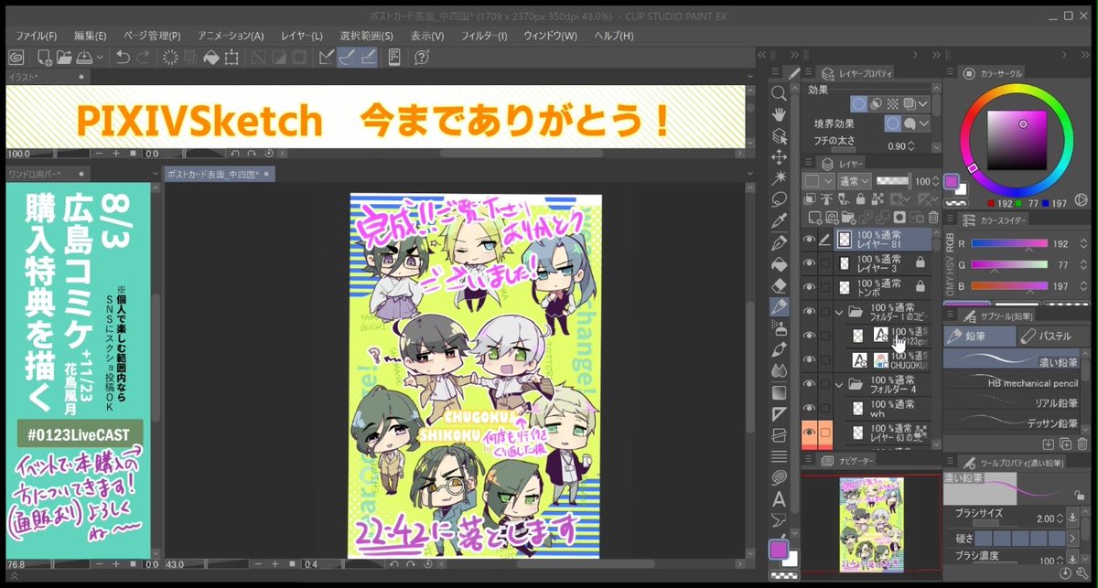Click the Fill bucket icon in command bar
This screenshot has height=588, width=1098.
click(x=211, y=58)
